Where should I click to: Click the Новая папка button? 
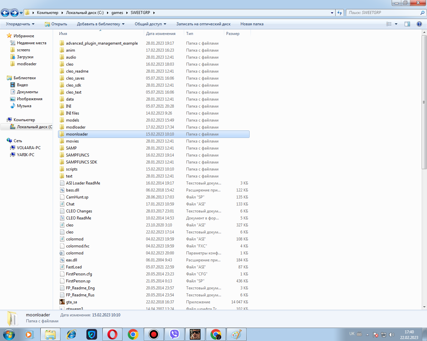click(x=252, y=24)
